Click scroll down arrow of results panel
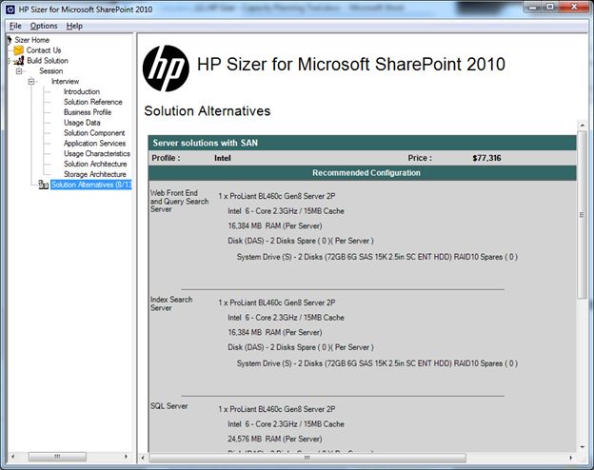 (583, 447)
